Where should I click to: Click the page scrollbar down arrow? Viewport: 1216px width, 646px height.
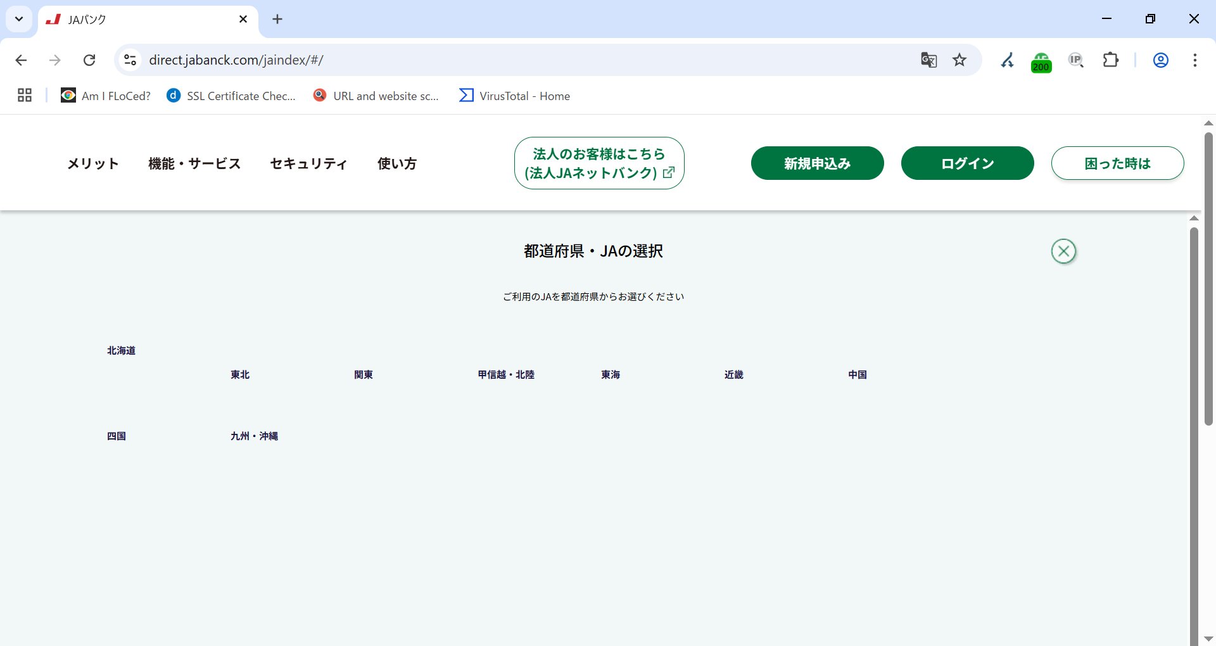pos(1208,639)
